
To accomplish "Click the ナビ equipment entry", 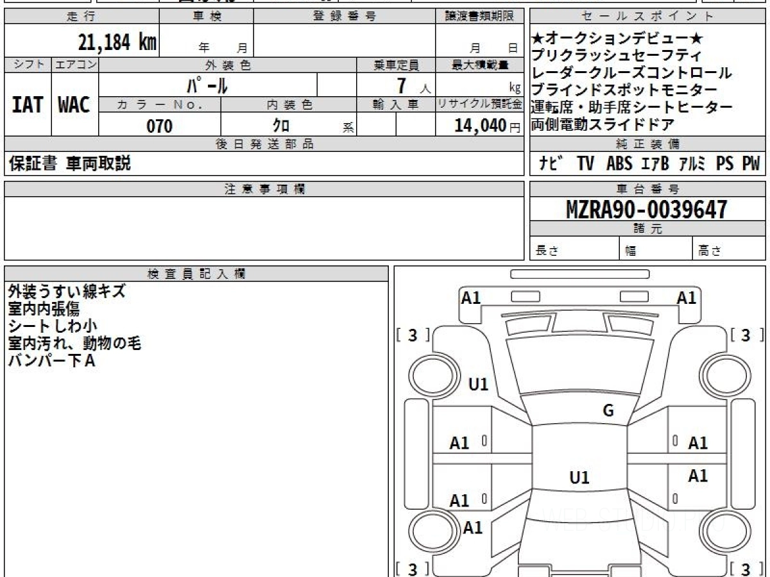I will tap(551, 164).
